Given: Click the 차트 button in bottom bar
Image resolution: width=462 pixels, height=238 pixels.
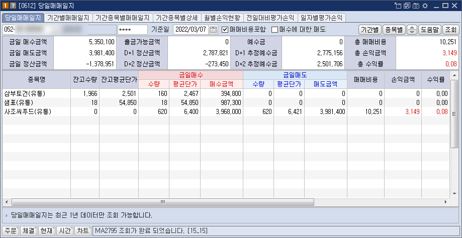Looking at the screenshot, I should point(82,231).
